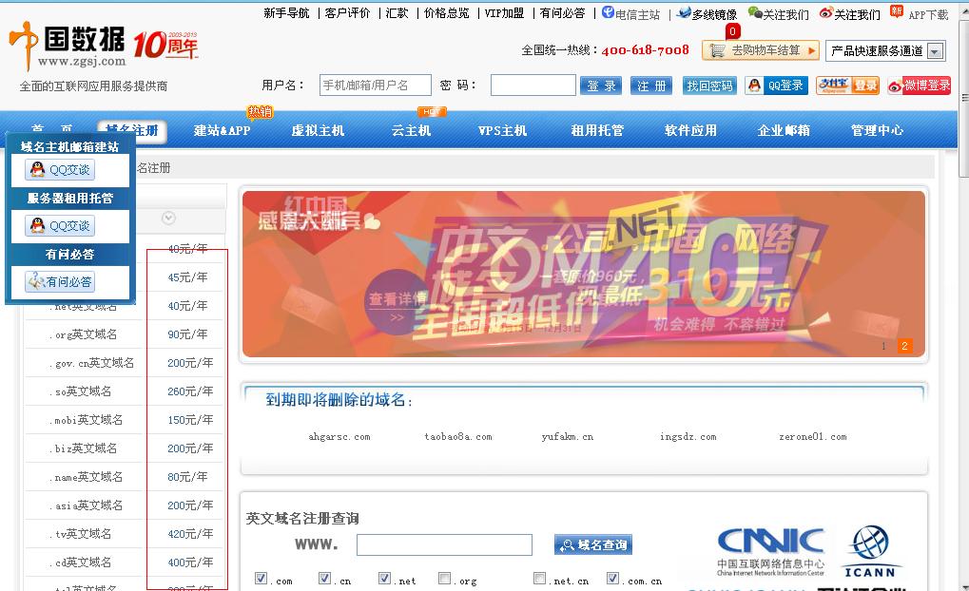The height and width of the screenshot is (591, 969).
Task: Click QQ交谈 under 域名主机邮箱建站
Action: coord(60,170)
